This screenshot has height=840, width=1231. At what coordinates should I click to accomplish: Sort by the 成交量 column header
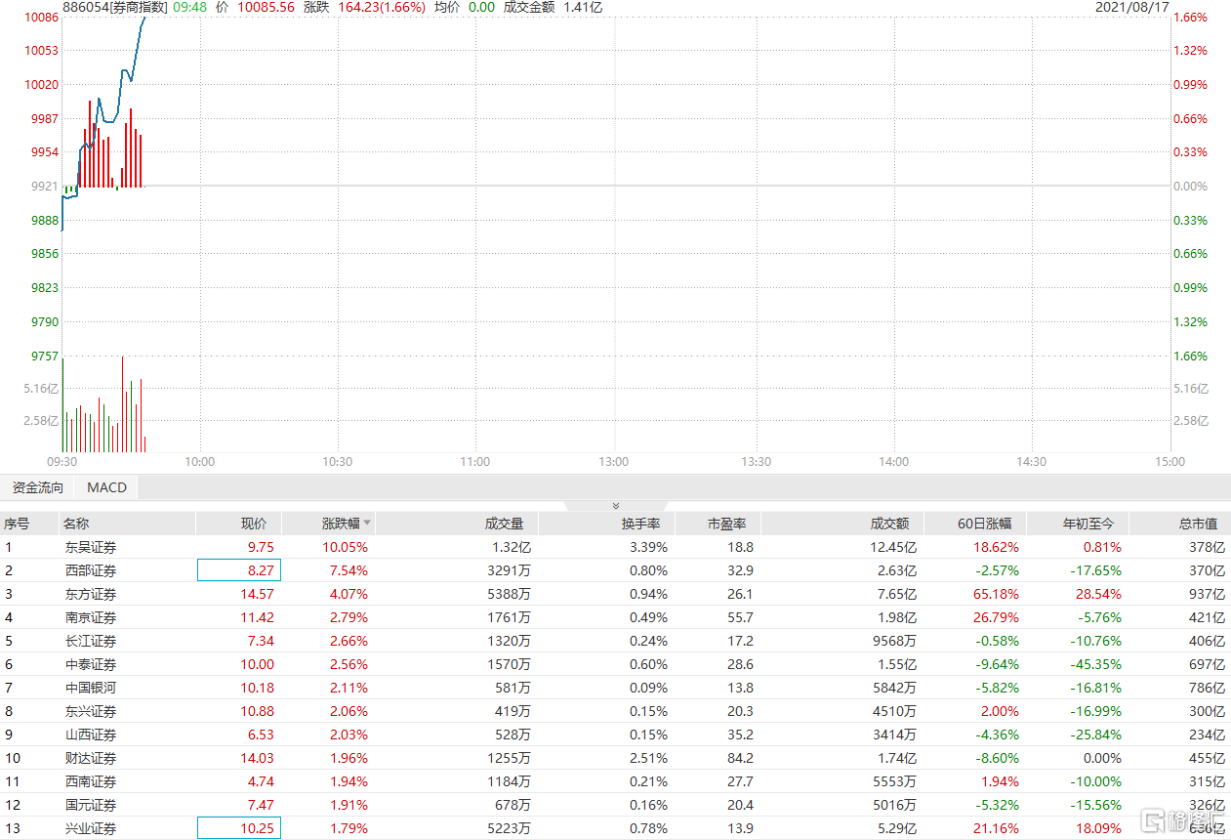[x=504, y=524]
